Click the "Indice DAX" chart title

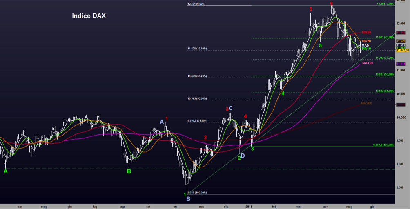click(x=89, y=16)
